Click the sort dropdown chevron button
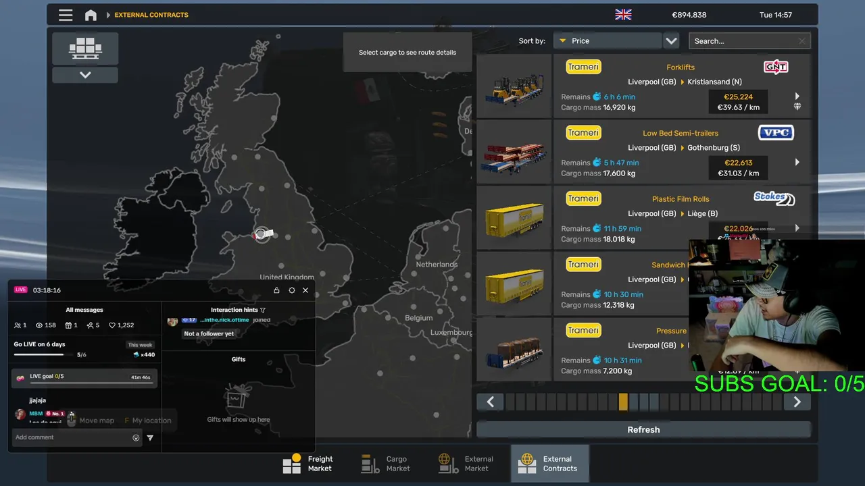Image resolution: width=865 pixels, height=486 pixels. tap(671, 41)
